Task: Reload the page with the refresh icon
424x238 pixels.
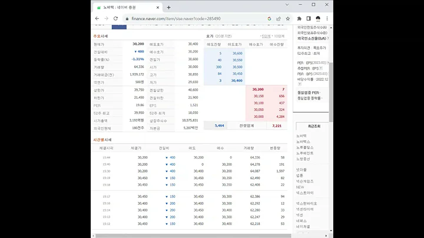Action: pyautogui.click(x=115, y=18)
